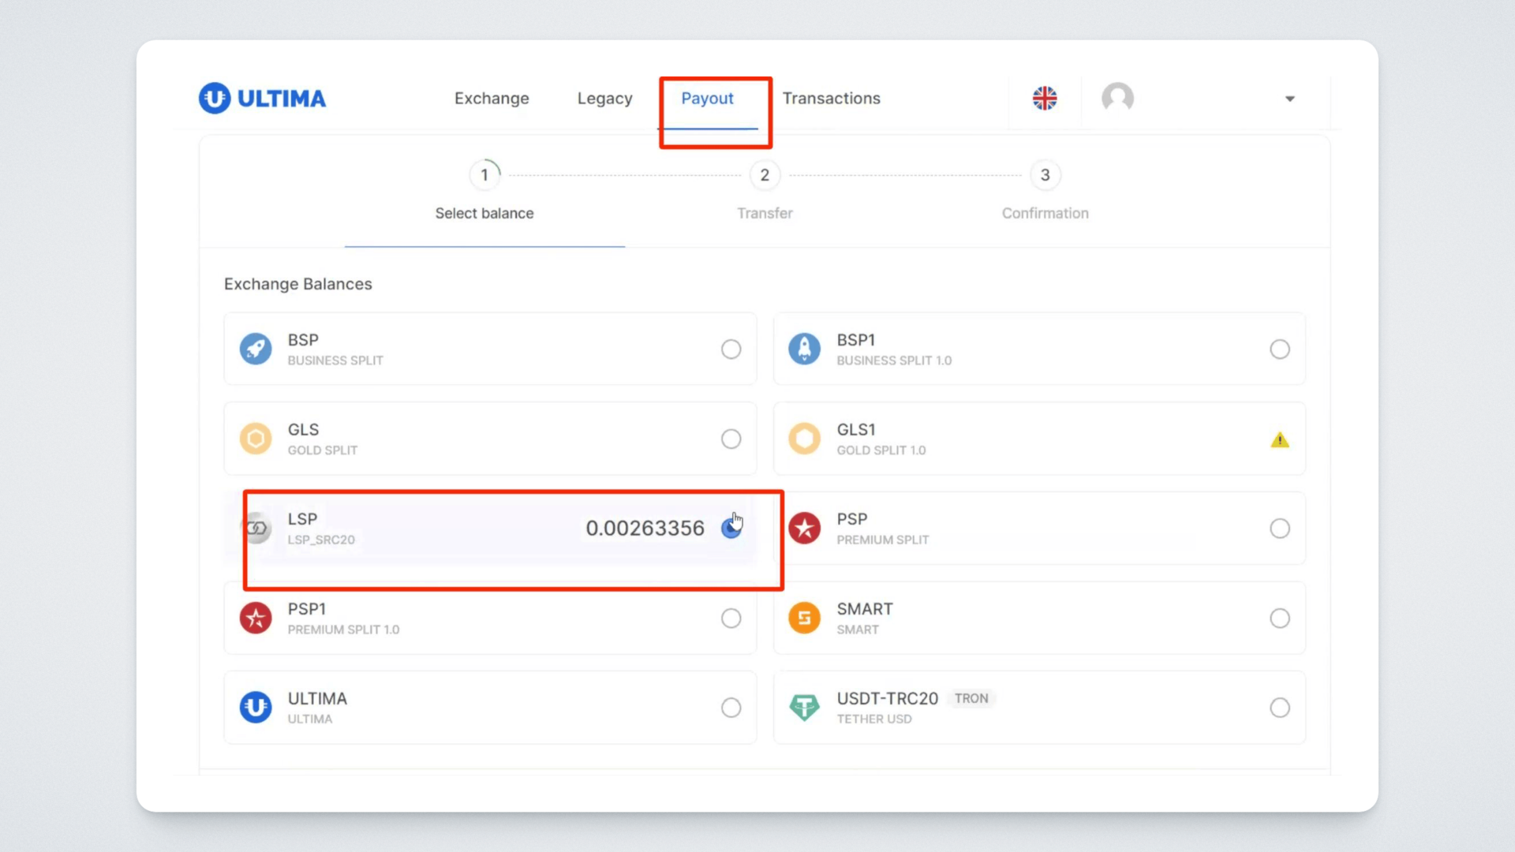
Task: Click the user avatar icon
Action: pyautogui.click(x=1117, y=99)
